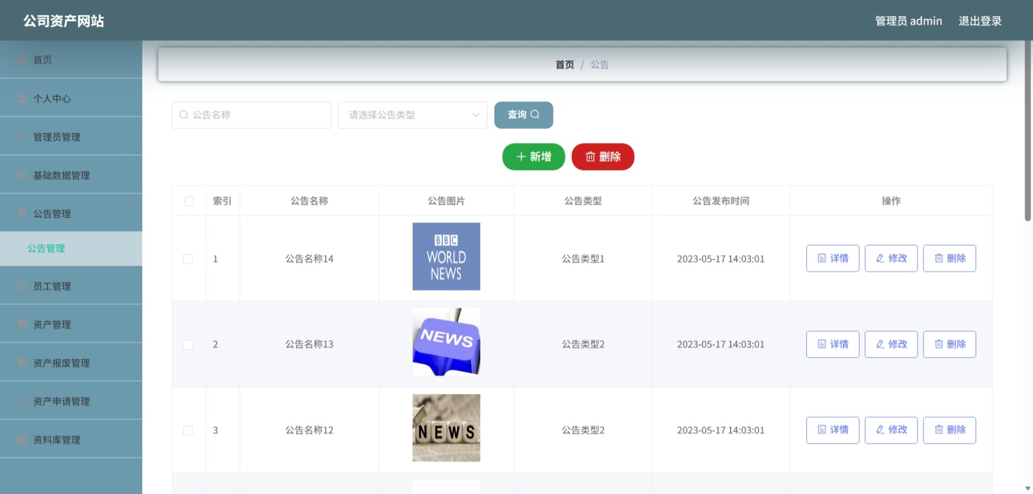Open the 个人中心 sidebar menu
Viewport: 1033px width, 494px height.
(x=71, y=98)
